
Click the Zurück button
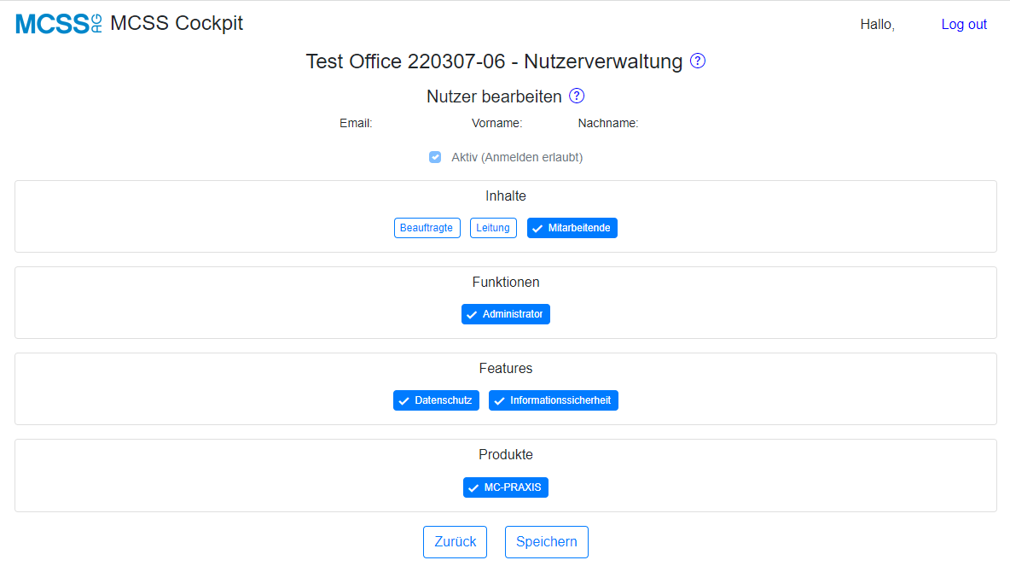click(x=455, y=542)
